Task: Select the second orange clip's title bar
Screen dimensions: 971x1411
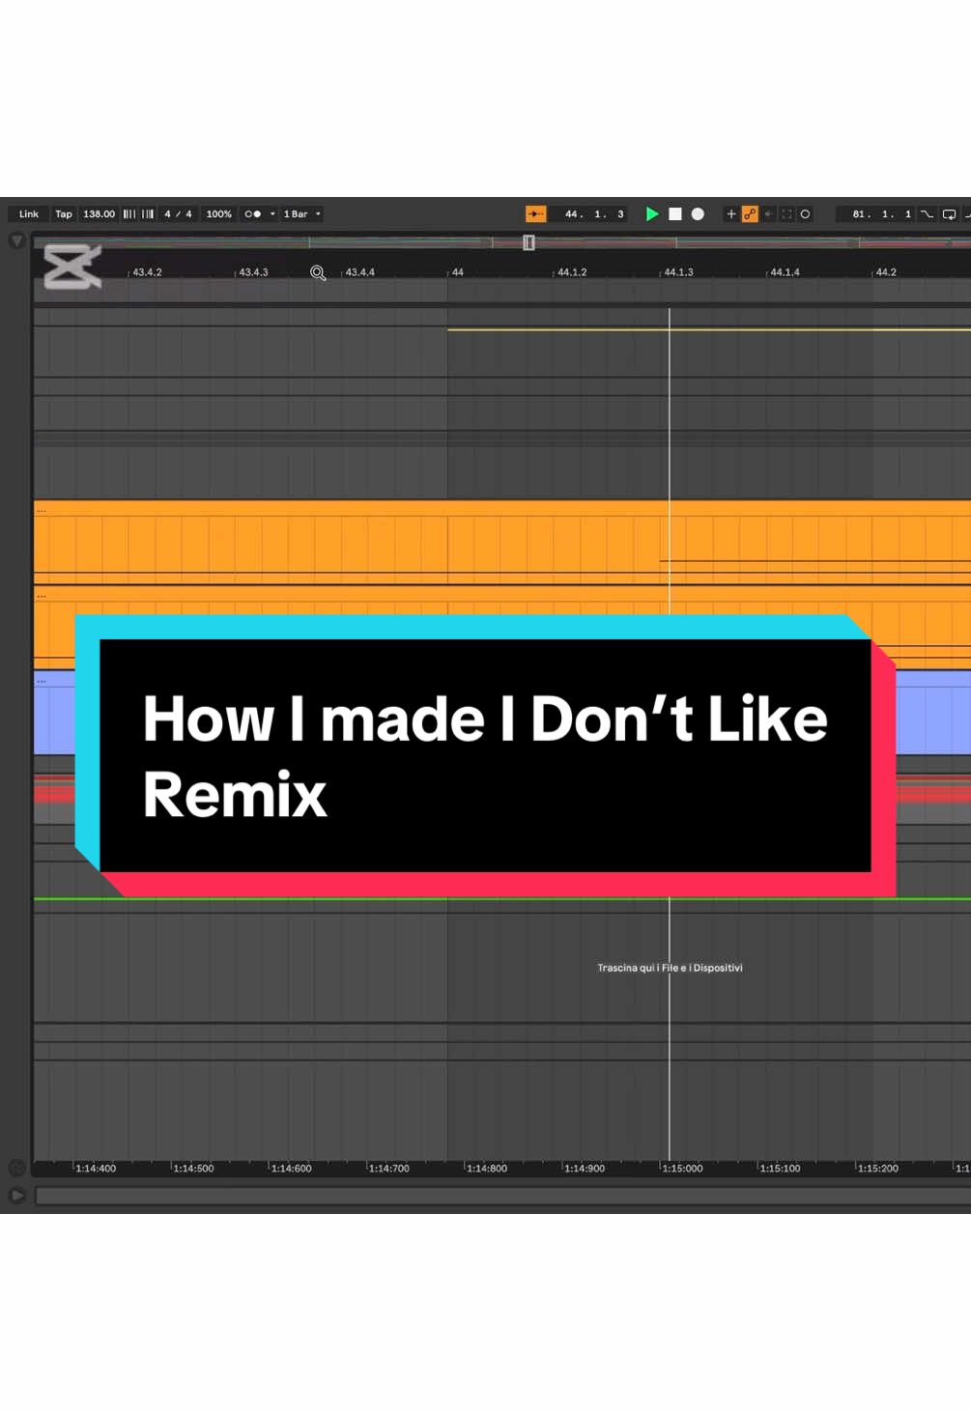Action: coord(502,595)
